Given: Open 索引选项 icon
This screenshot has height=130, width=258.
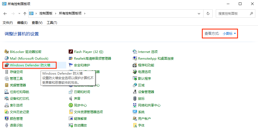Looking at the screenshot, I should click(7, 105).
